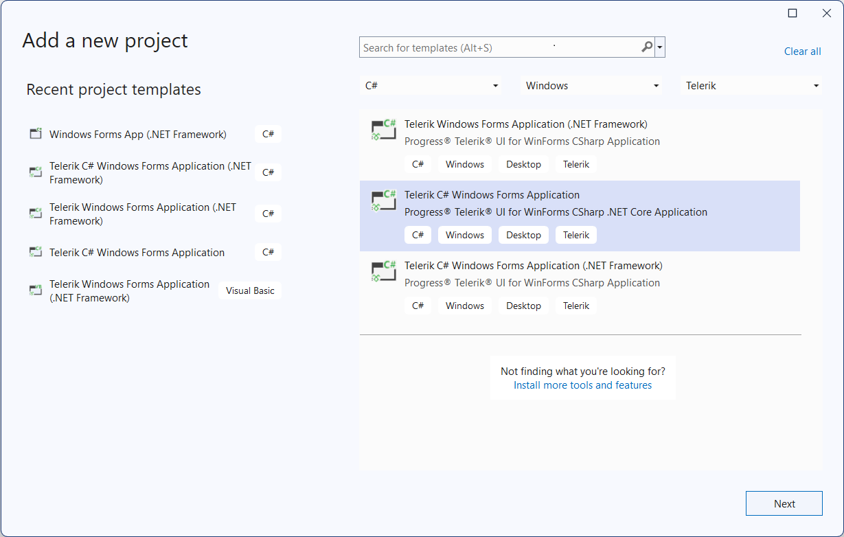844x537 pixels.
Task: Click Windows tag of first template result
Action: [x=465, y=164]
